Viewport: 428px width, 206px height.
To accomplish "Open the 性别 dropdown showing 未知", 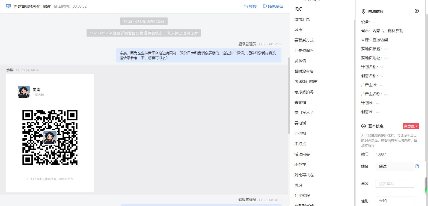I will pos(395,201).
